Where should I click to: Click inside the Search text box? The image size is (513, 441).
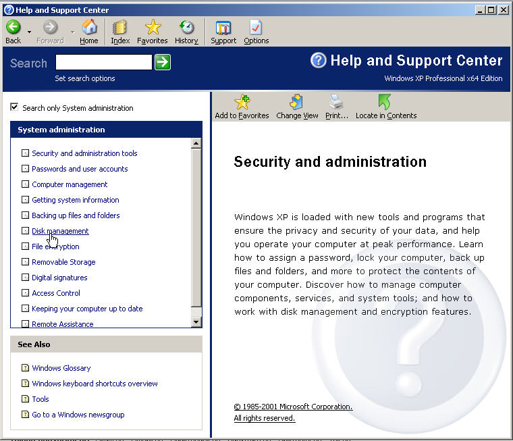click(104, 62)
